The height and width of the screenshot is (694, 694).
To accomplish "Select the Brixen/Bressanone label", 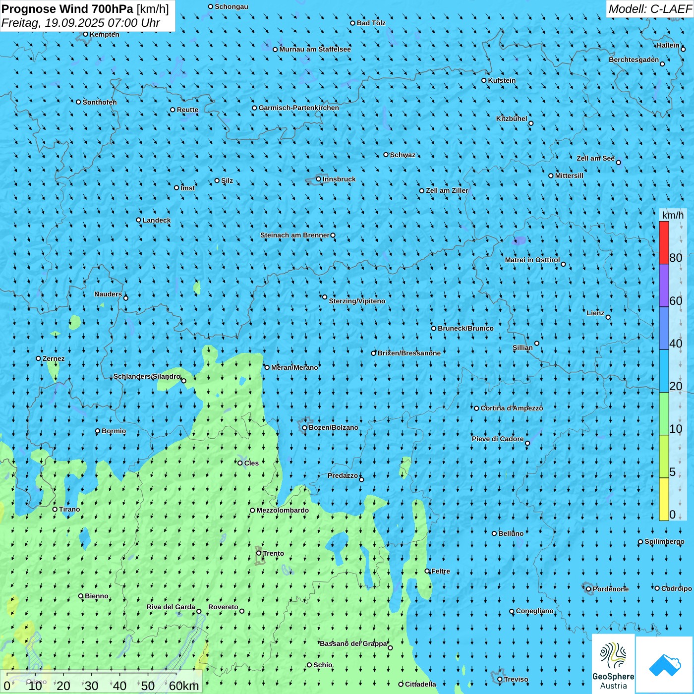I will [x=409, y=353].
